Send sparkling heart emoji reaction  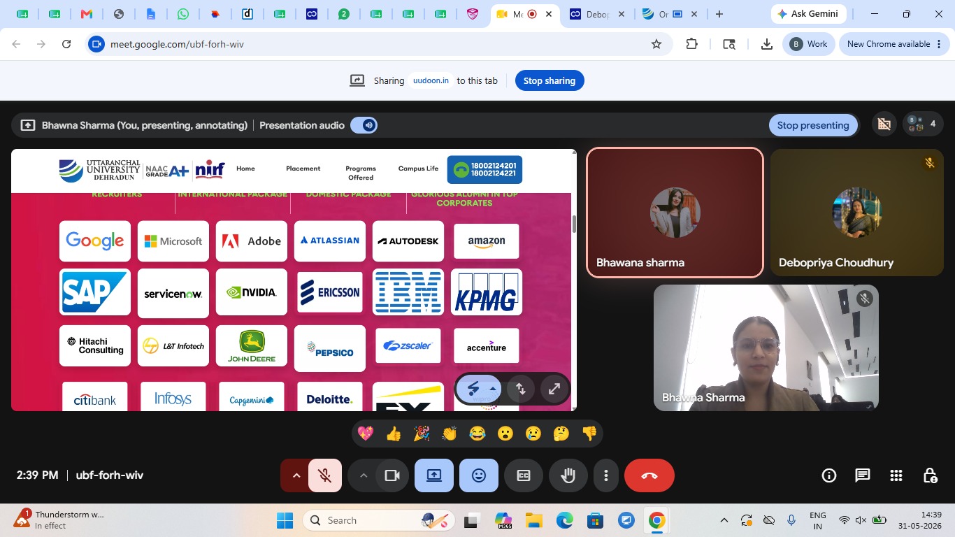(366, 434)
